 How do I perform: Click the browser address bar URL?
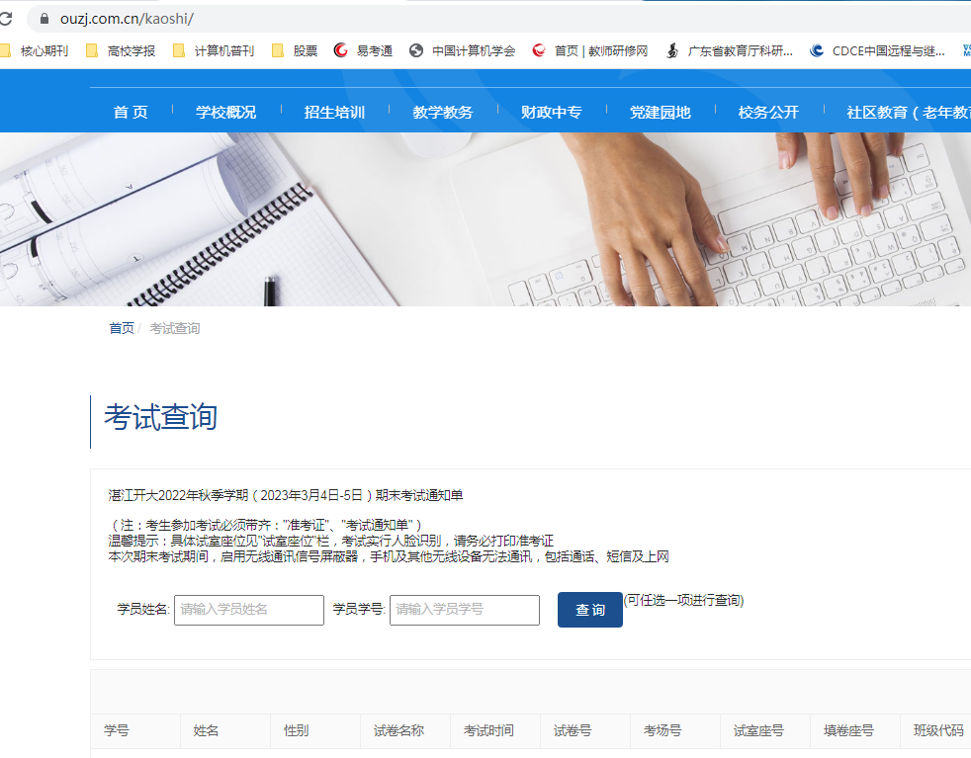click(127, 19)
